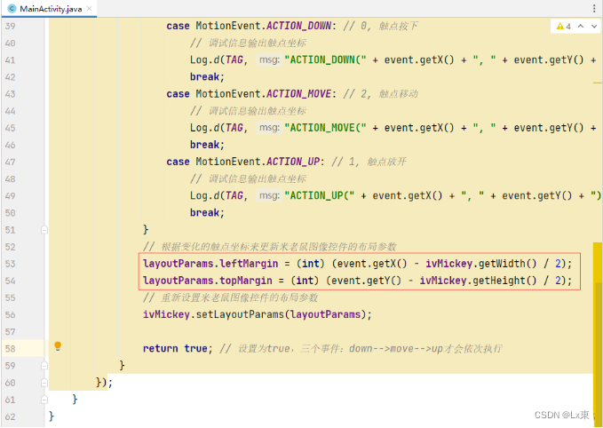This screenshot has height=428, width=603.
Task: Click the "ACTION_UP(" string literal on line 49
Action: click(x=319, y=195)
